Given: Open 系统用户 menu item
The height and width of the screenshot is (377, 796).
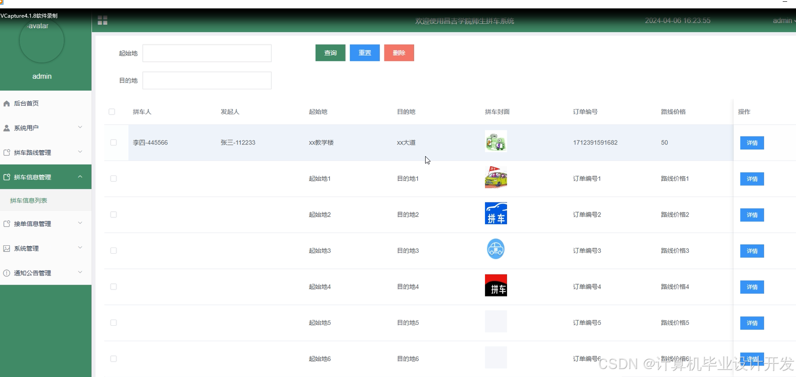Looking at the screenshot, I should [46, 128].
